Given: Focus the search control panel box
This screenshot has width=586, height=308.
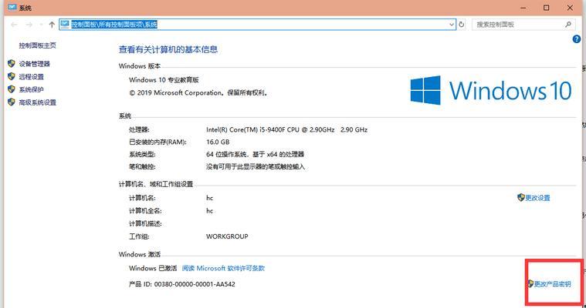Looking at the screenshot, I should tap(523, 25).
